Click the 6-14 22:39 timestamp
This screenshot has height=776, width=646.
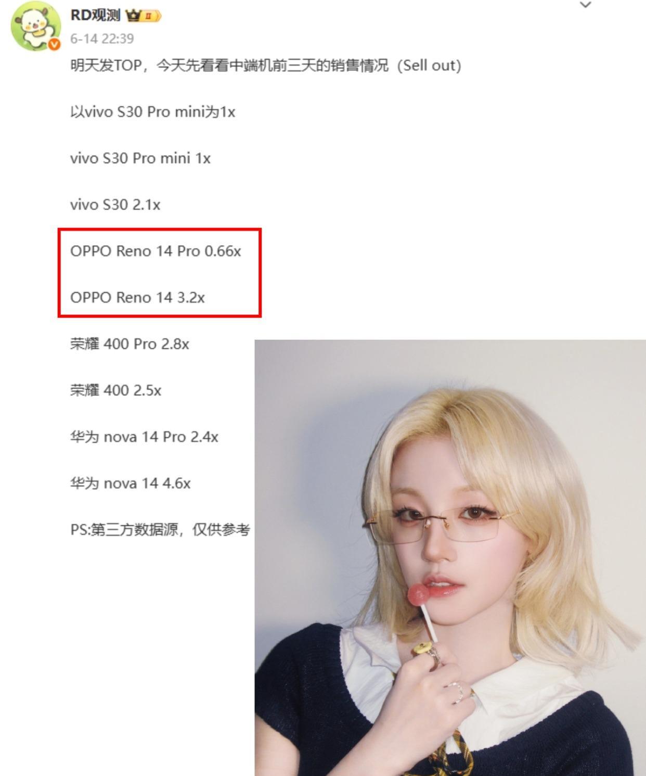(102, 39)
